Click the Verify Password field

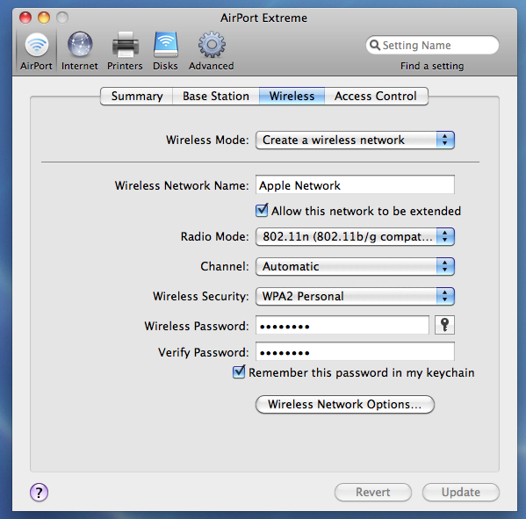355,351
